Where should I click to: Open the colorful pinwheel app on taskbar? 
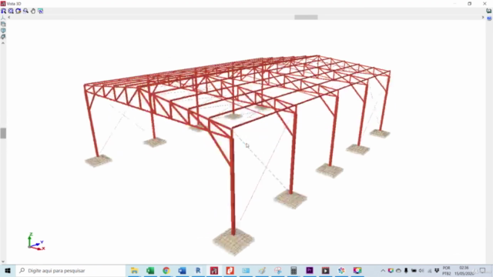[341, 270]
